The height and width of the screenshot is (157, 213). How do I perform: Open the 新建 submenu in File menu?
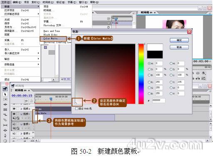(x=20, y=7)
